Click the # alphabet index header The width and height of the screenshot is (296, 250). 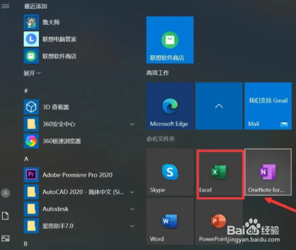(x=26, y=91)
